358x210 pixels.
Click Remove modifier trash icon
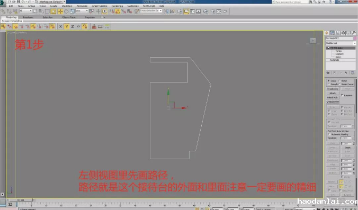coord(346,73)
